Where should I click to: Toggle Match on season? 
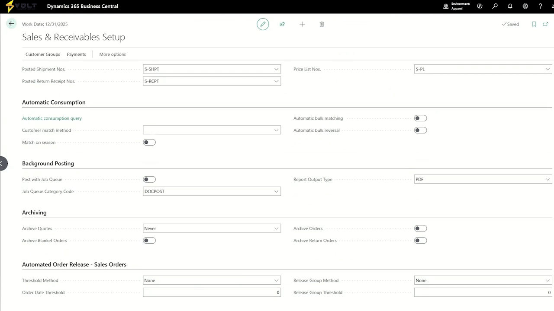(x=149, y=142)
